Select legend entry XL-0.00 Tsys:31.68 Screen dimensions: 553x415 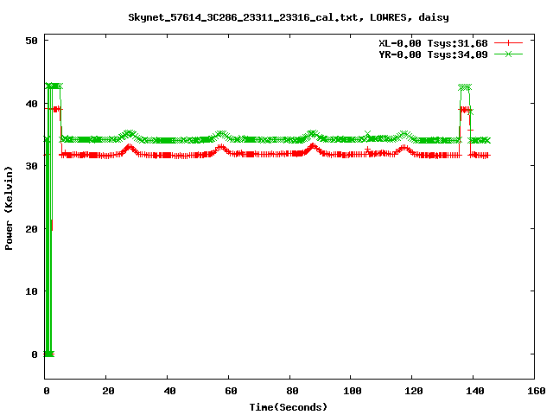[433, 43]
